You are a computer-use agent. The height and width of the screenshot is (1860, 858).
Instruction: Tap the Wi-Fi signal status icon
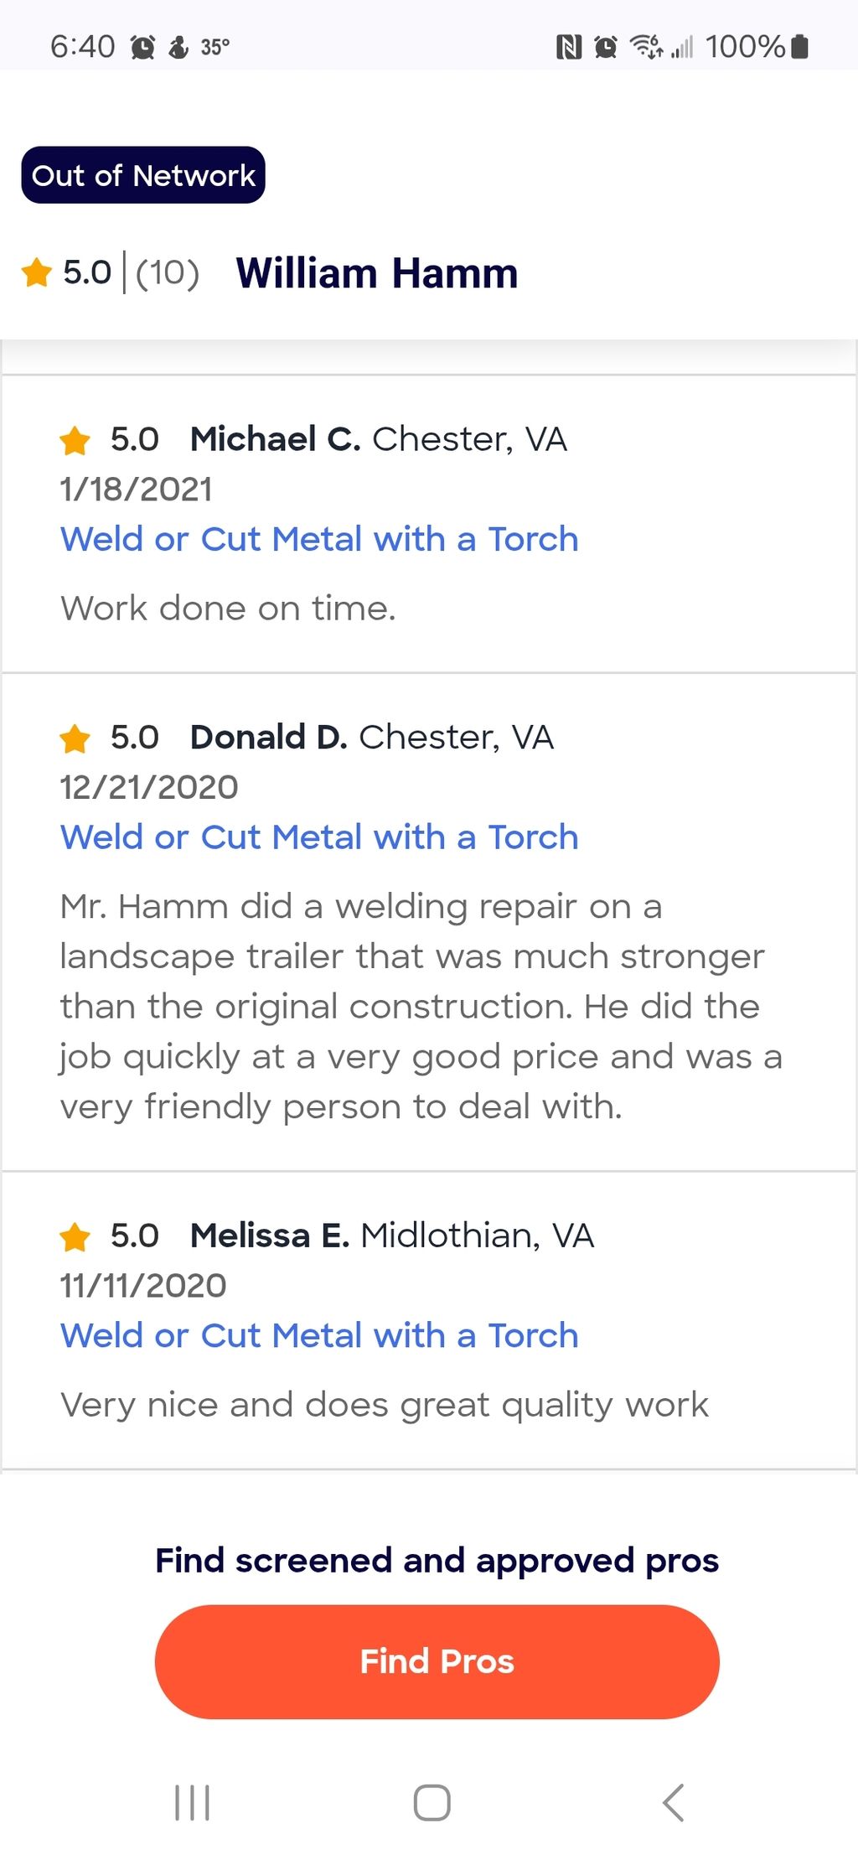click(646, 47)
